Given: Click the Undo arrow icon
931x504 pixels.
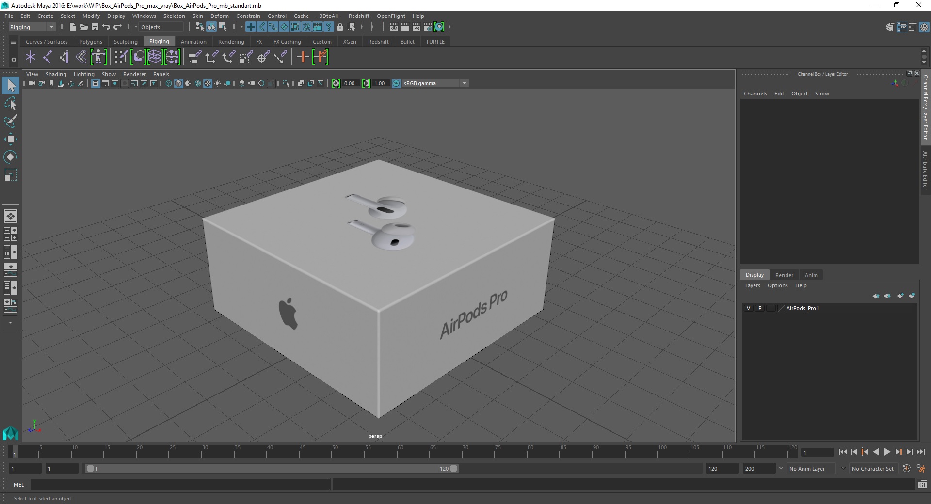Looking at the screenshot, I should 106,27.
